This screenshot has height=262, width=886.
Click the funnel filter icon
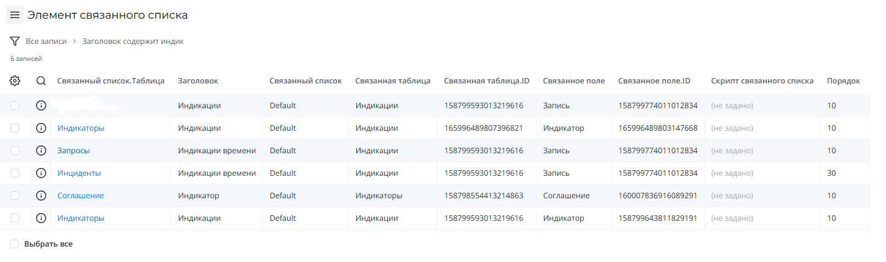tap(15, 41)
